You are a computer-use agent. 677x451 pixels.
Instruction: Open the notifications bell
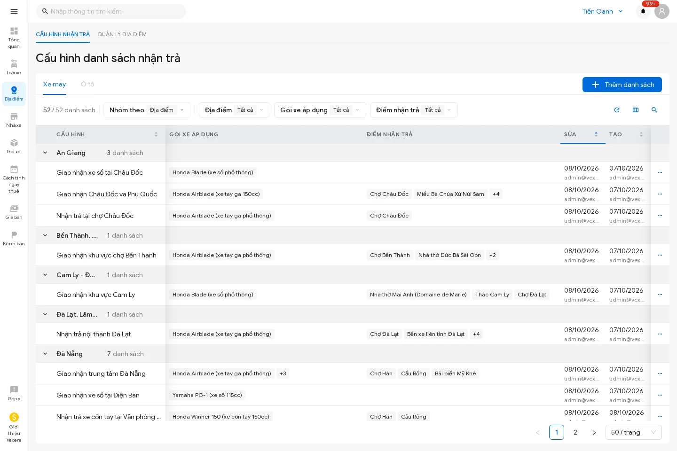643,11
